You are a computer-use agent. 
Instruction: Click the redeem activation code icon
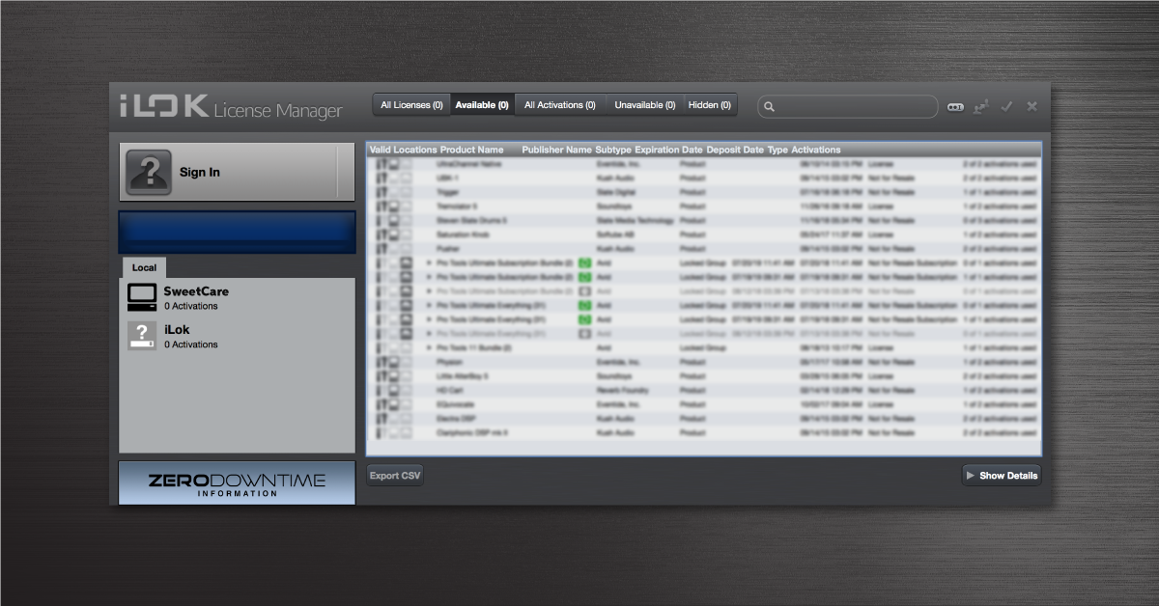point(955,107)
